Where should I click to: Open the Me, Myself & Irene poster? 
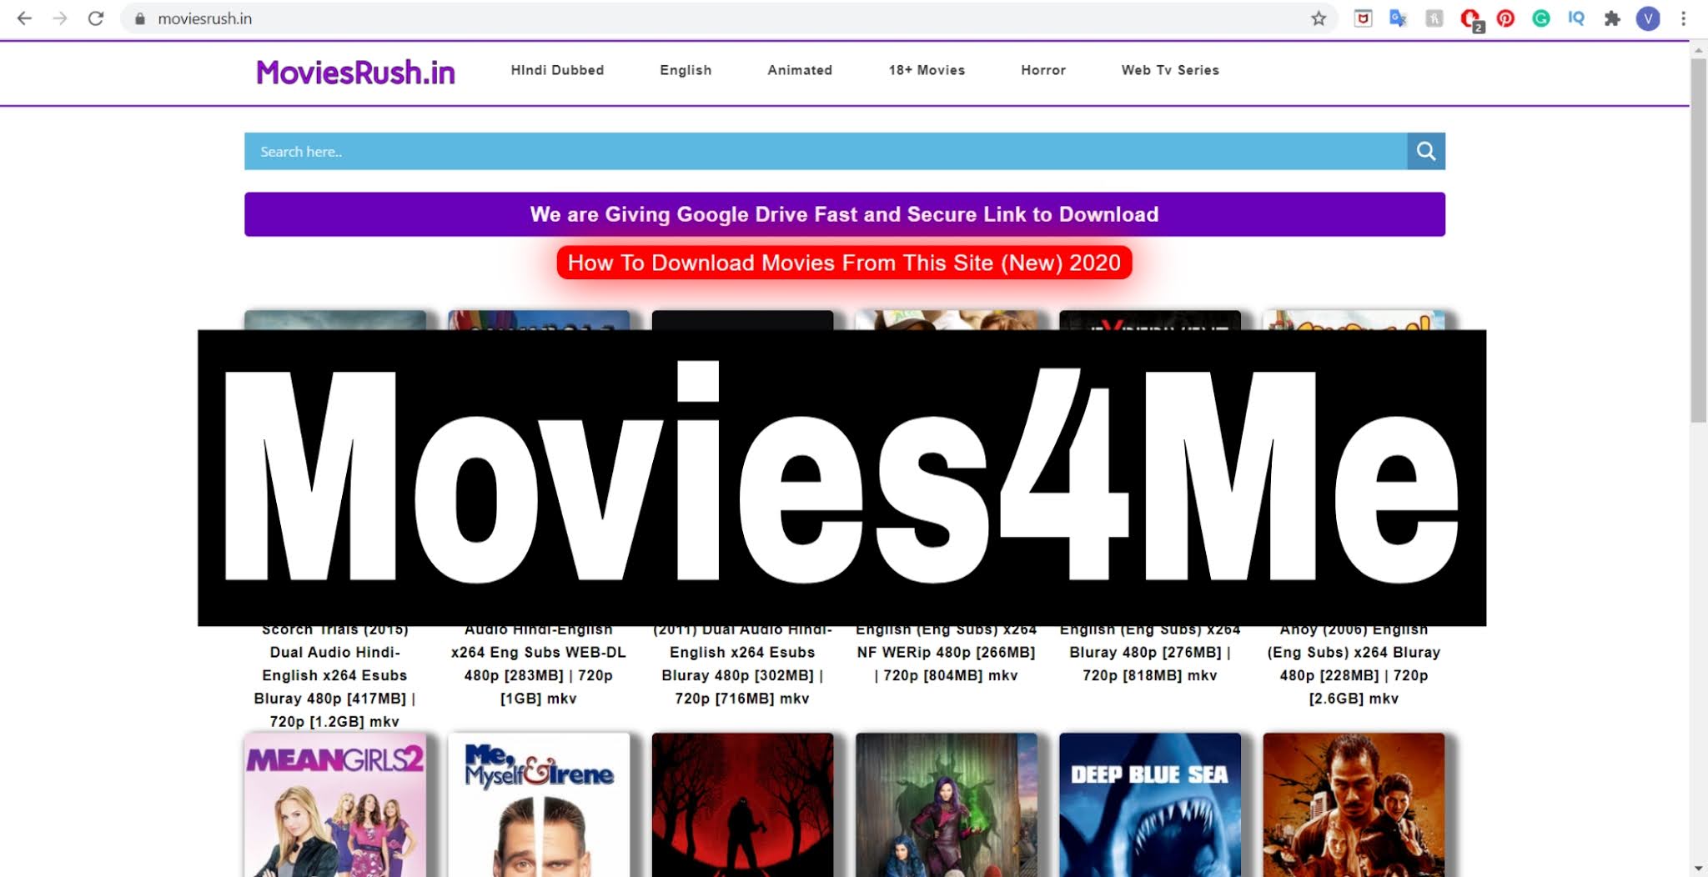click(539, 804)
